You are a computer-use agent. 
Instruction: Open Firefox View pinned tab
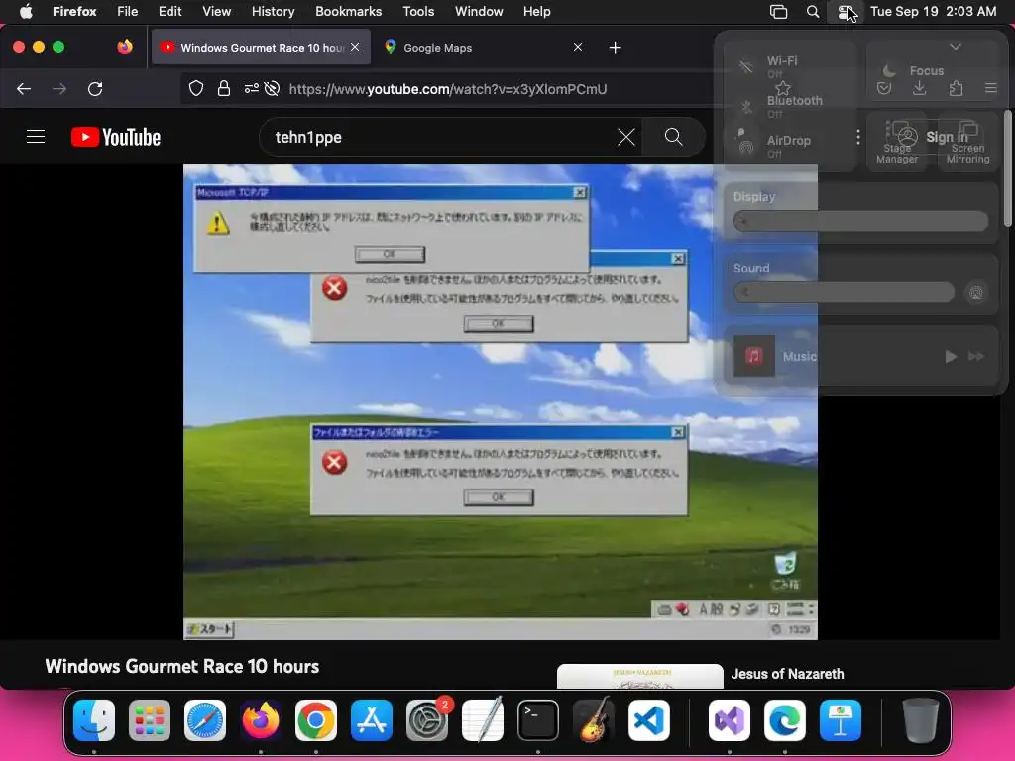125,47
